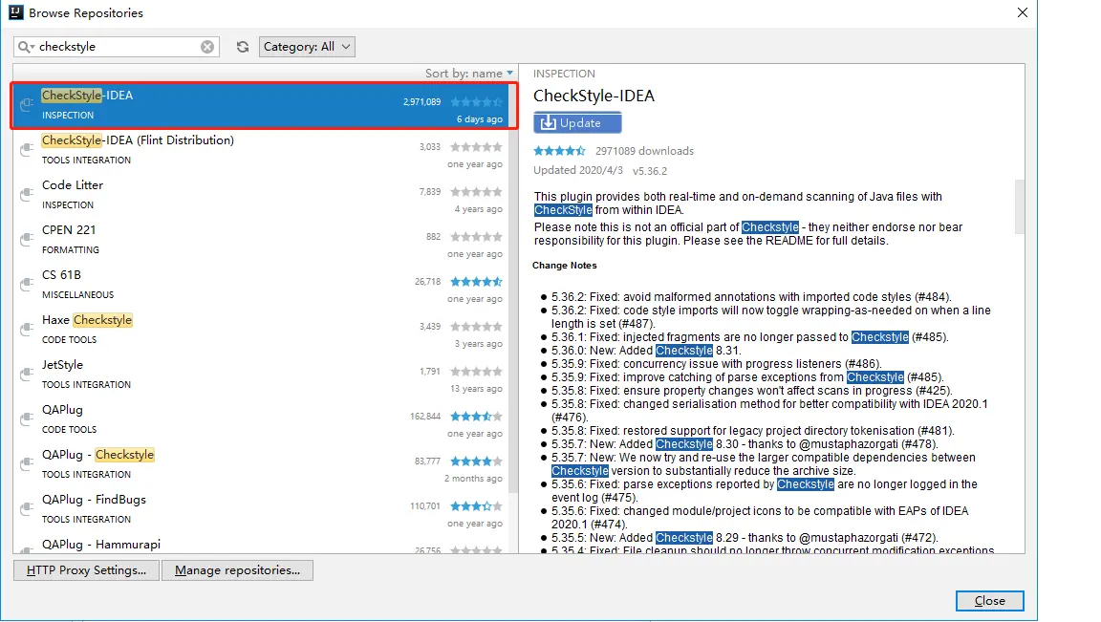Image resolution: width=1101 pixels, height=622 pixels.
Task: Select the QAPlug CODE TOOLS plugin
Action: [x=260, y=419]
